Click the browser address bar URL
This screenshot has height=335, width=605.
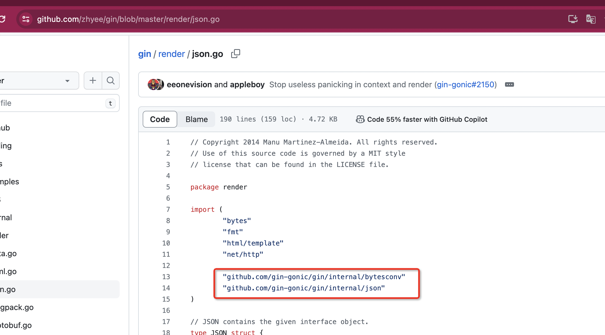tap(128, 19)
